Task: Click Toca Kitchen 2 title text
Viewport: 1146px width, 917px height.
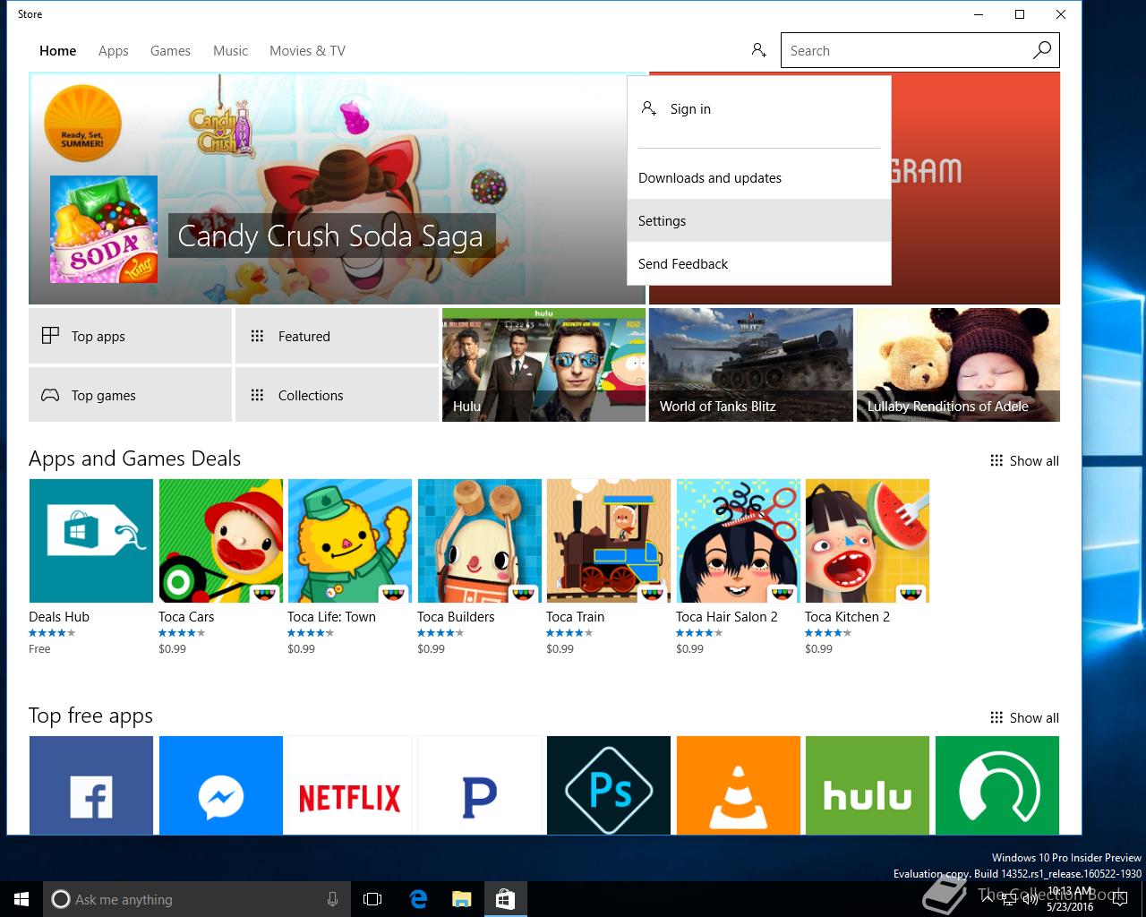Action: (847, 616)
